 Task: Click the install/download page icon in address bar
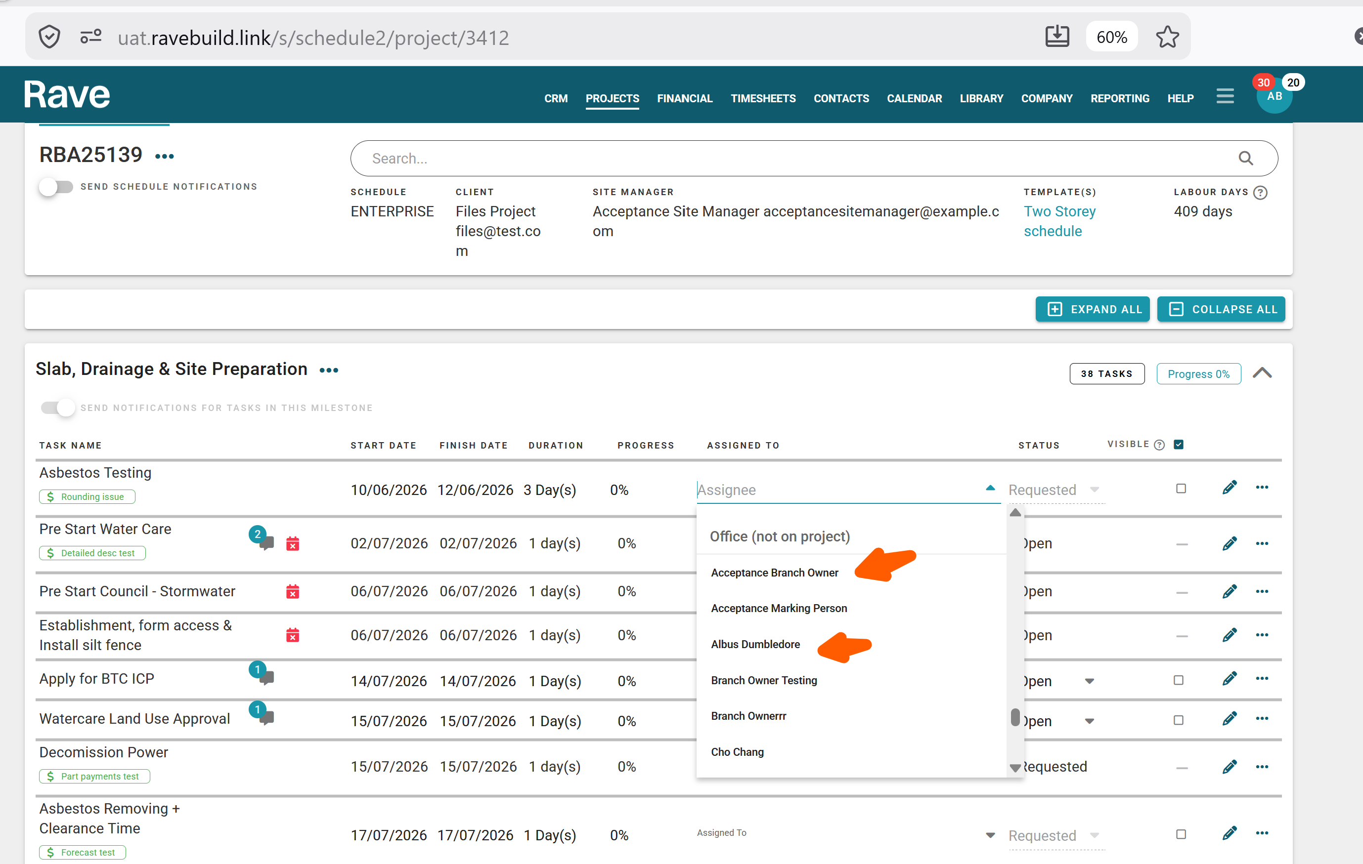pyautogui.click(x=1057, y=37)
